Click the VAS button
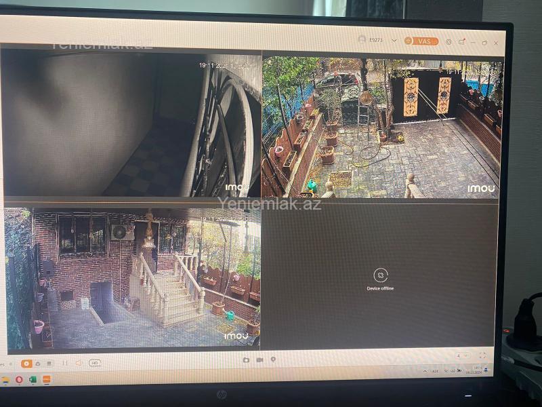 [421, 41]
